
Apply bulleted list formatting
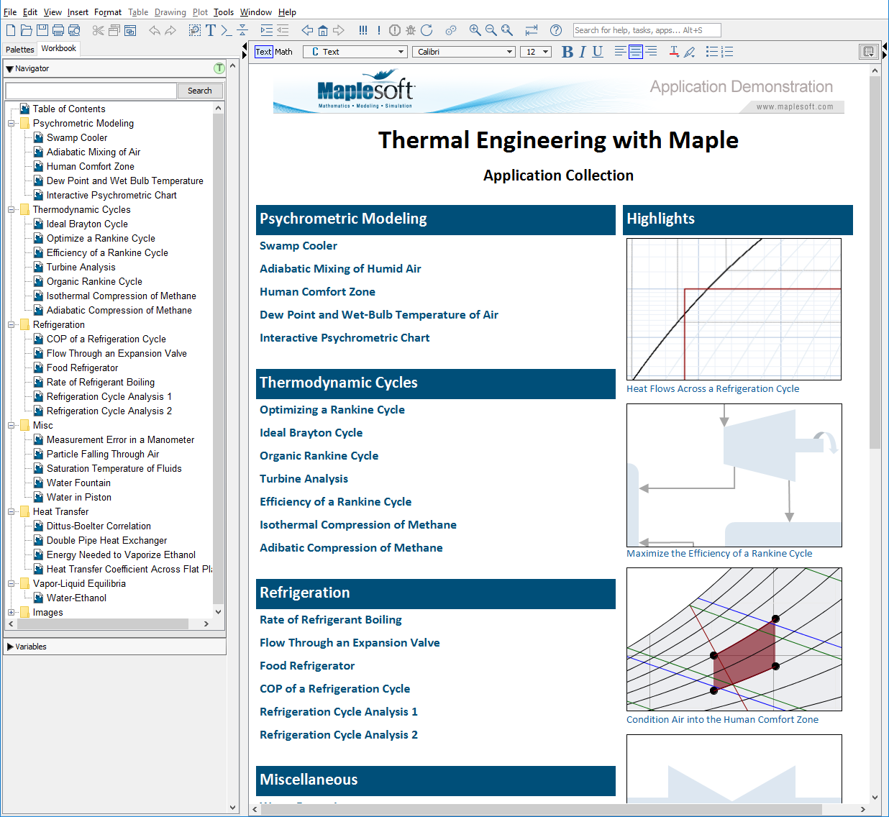point(712,52)
